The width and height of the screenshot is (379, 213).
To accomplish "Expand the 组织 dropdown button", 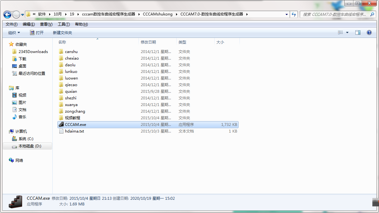I will click(14, 33).
